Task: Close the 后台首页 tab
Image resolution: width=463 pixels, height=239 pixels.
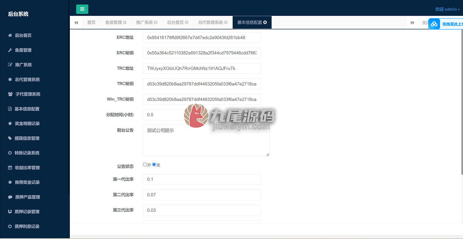Action: 186,22
